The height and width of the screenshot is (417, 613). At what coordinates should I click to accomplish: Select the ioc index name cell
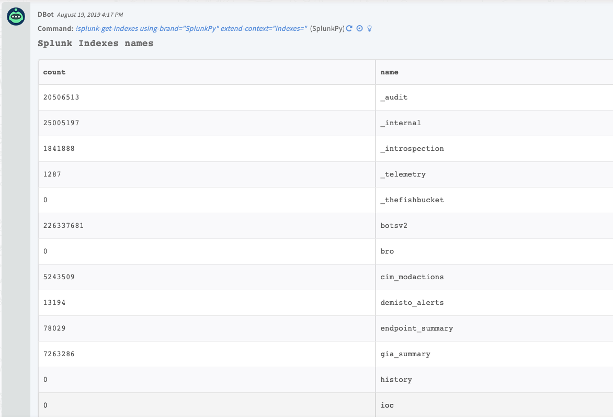[x=387, y=405]
